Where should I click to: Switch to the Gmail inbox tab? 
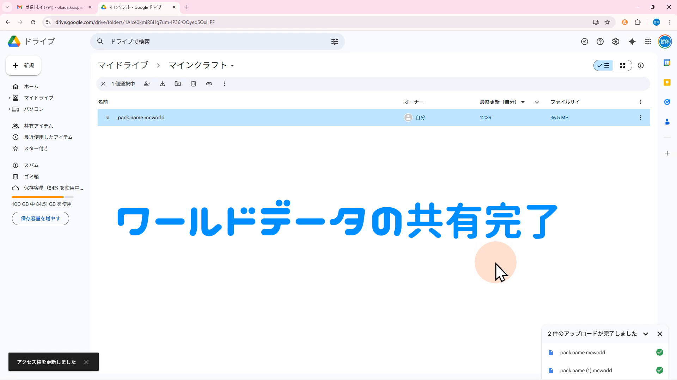click(55, 7)
